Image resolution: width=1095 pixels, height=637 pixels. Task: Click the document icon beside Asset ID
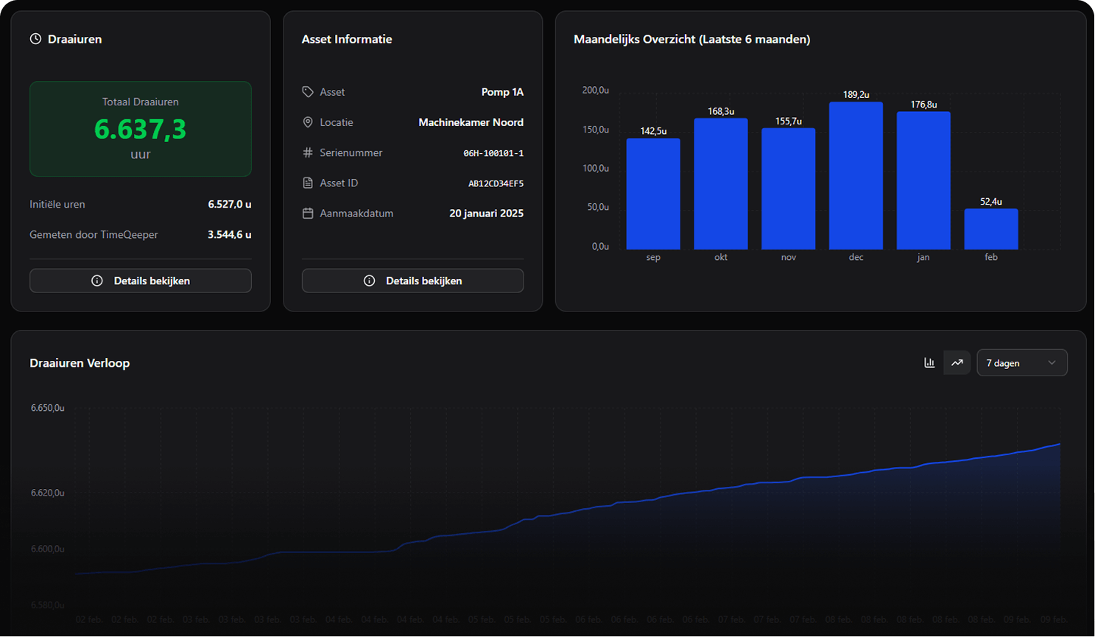pos(308,183)
